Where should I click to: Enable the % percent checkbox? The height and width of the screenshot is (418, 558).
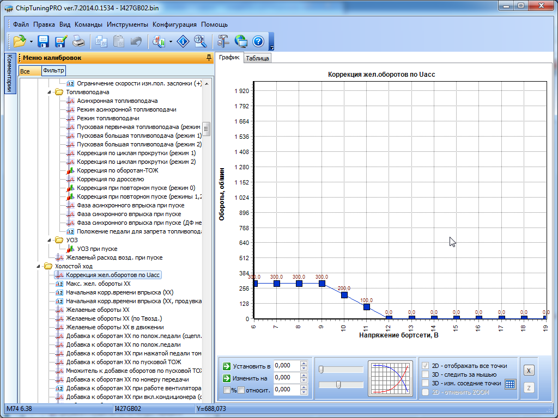(x=227, y=390)
